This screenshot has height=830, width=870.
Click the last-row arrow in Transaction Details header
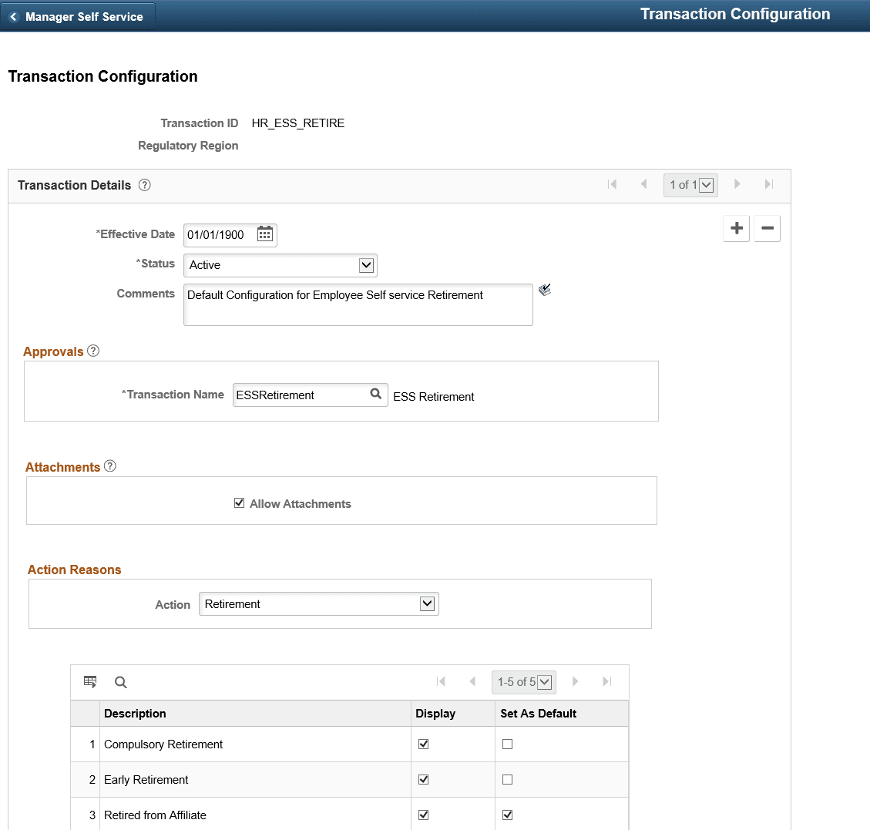point(768,184)
